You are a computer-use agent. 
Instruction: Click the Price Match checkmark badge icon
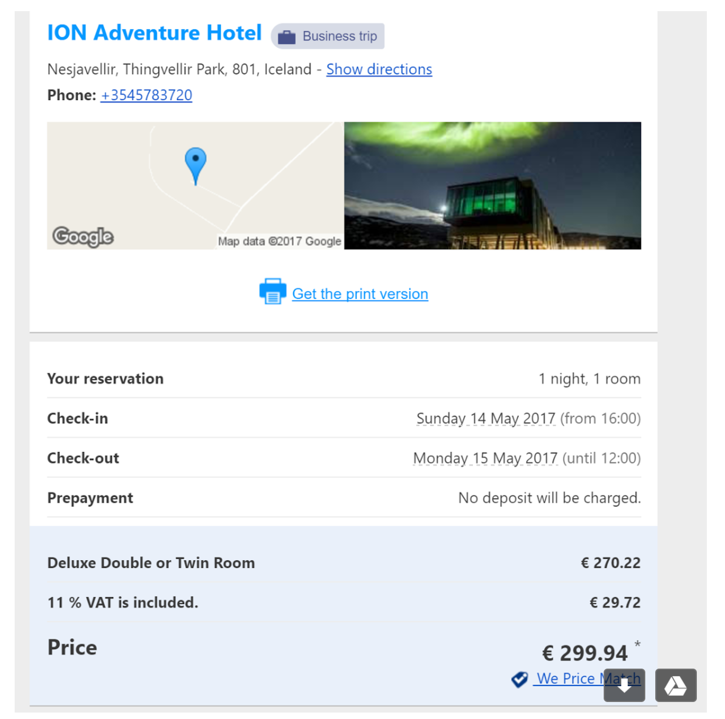coord(519,679)
